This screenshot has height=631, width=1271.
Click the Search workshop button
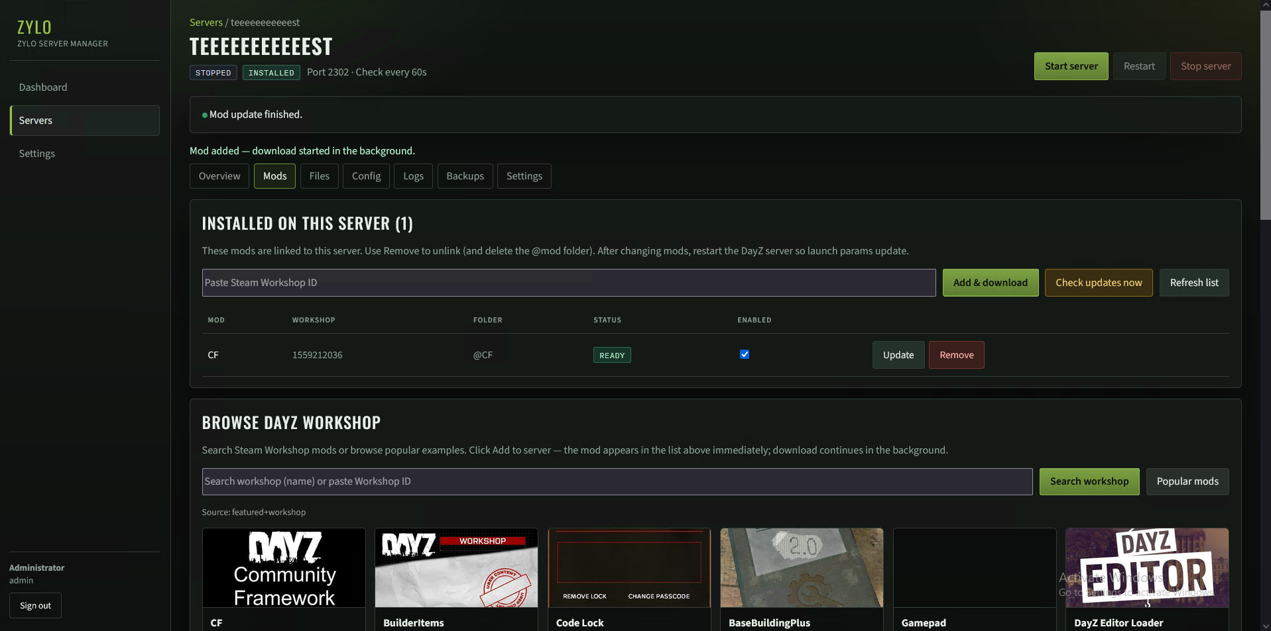1089,482
